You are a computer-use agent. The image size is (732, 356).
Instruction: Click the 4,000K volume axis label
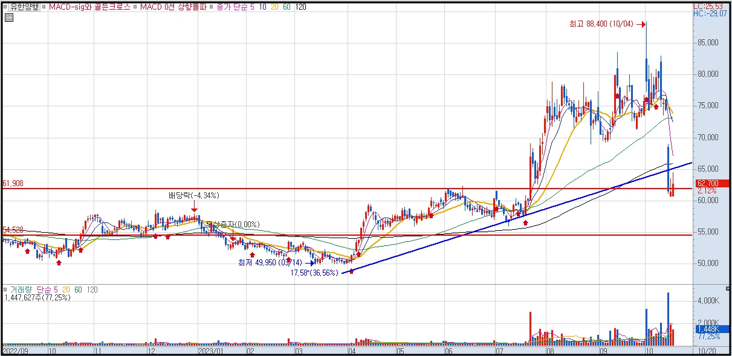[x=707, y=300]
